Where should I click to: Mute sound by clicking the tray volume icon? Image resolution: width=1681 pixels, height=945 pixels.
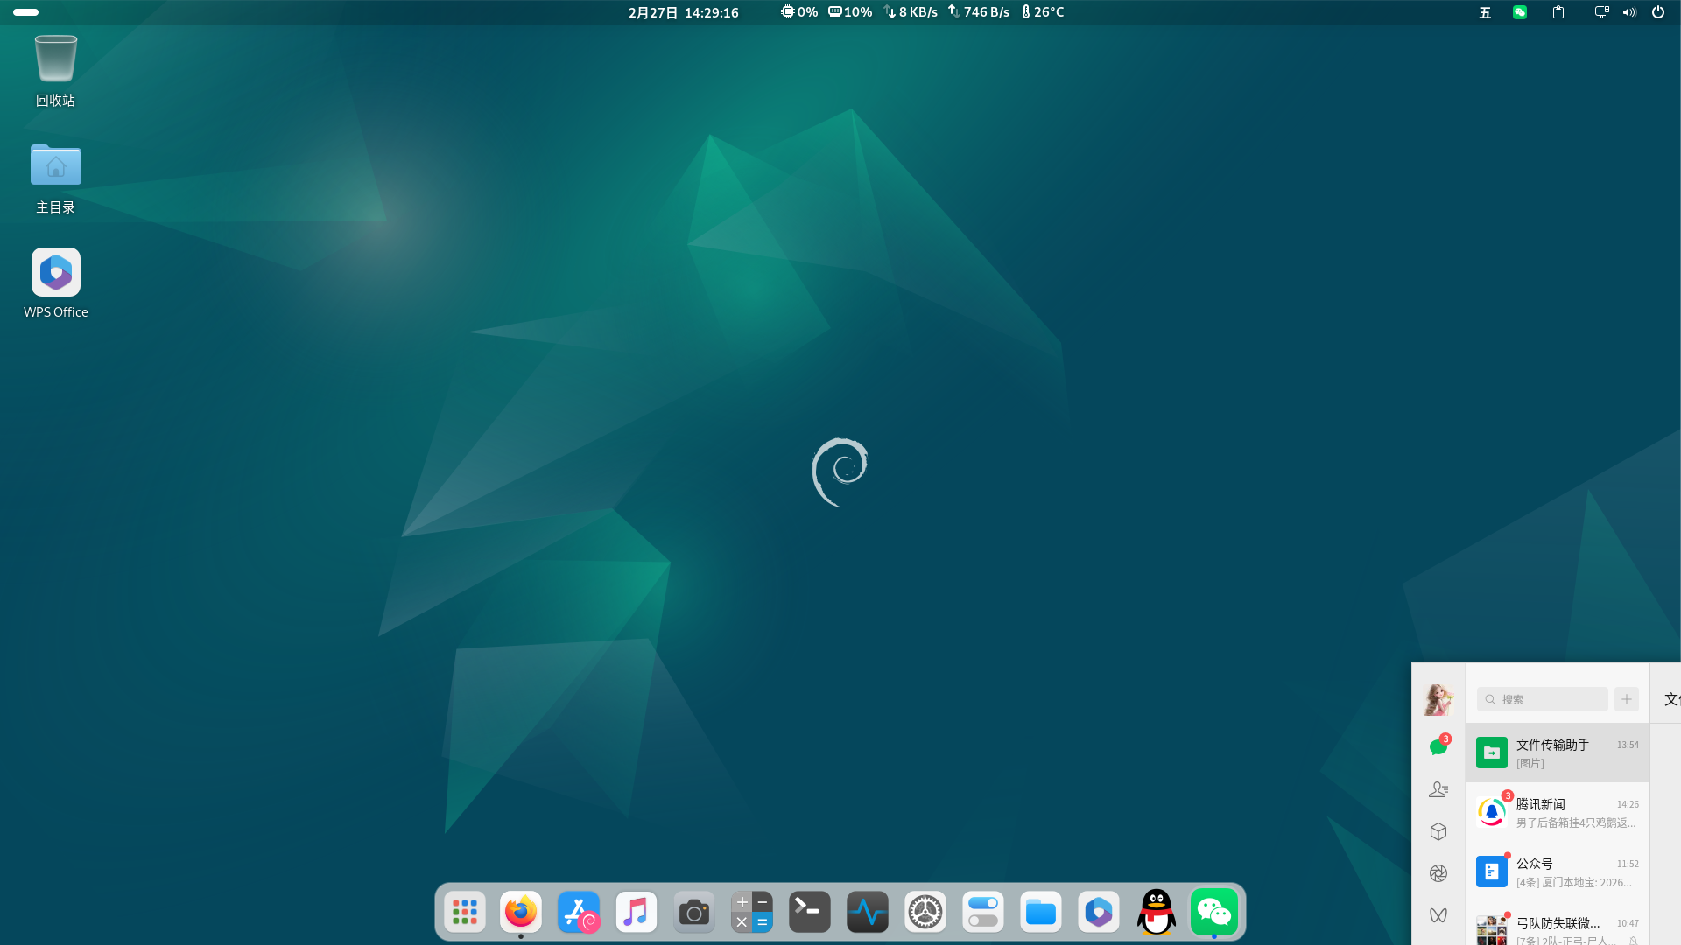pos(1629,12)
